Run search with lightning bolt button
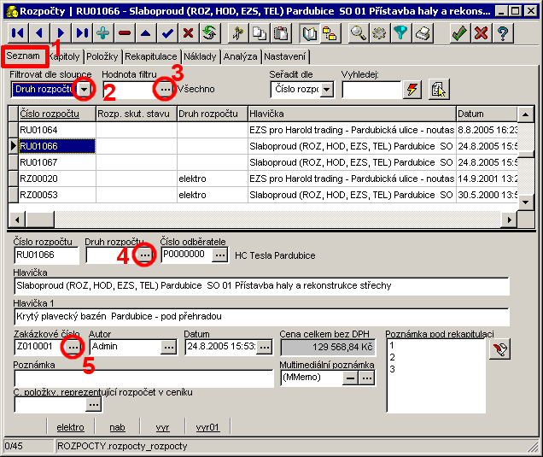The height and width of the screenshot is (457, 543). coord(412,90)
